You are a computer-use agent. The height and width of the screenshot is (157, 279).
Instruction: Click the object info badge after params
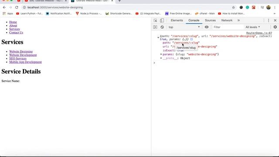(191, 39)
